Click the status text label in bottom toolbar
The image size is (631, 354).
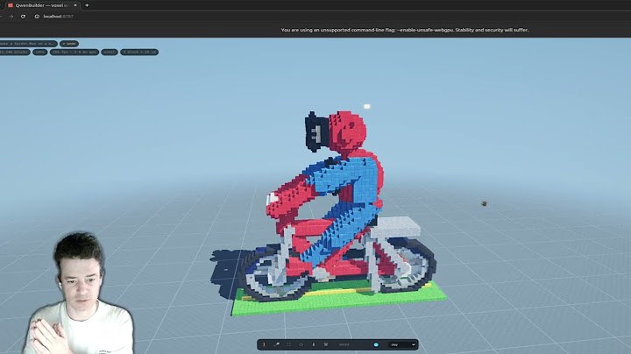point(344,344)
